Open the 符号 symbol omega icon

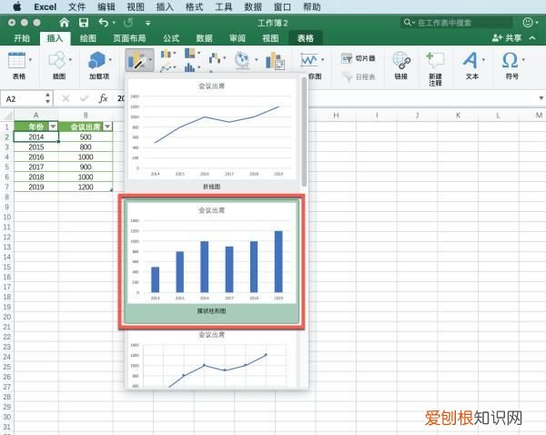click(510, 60)
